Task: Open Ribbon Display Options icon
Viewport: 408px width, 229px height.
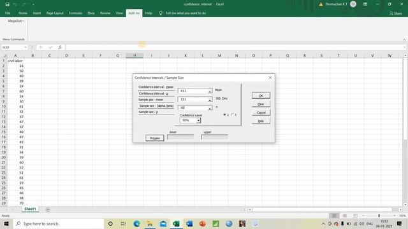Action: click(x=365, y=4)
